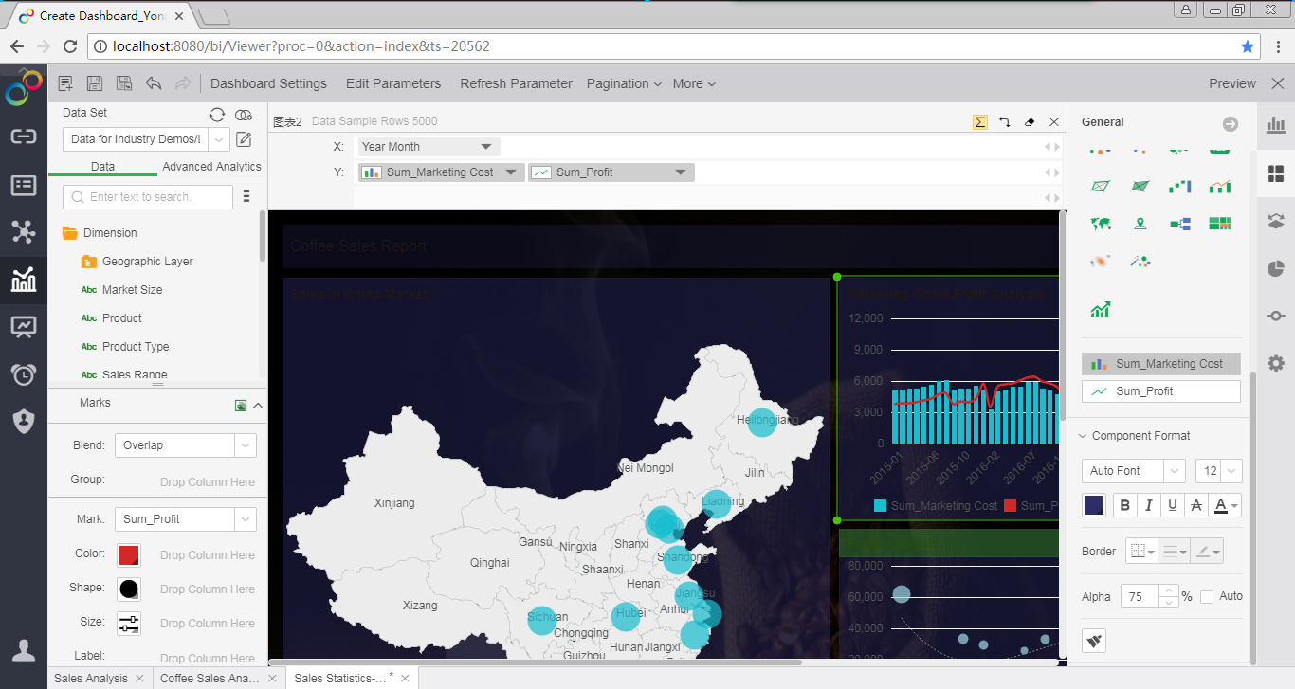Select the treemap chart type
Image resolution: width=1295 pixels, height=689 pixels.
[x=1220, y=224]
